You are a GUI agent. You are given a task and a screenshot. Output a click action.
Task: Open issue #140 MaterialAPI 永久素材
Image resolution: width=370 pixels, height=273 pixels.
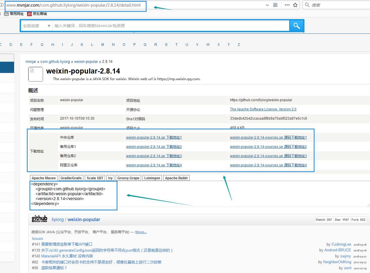pyautogui.click(x=67, y=256)
